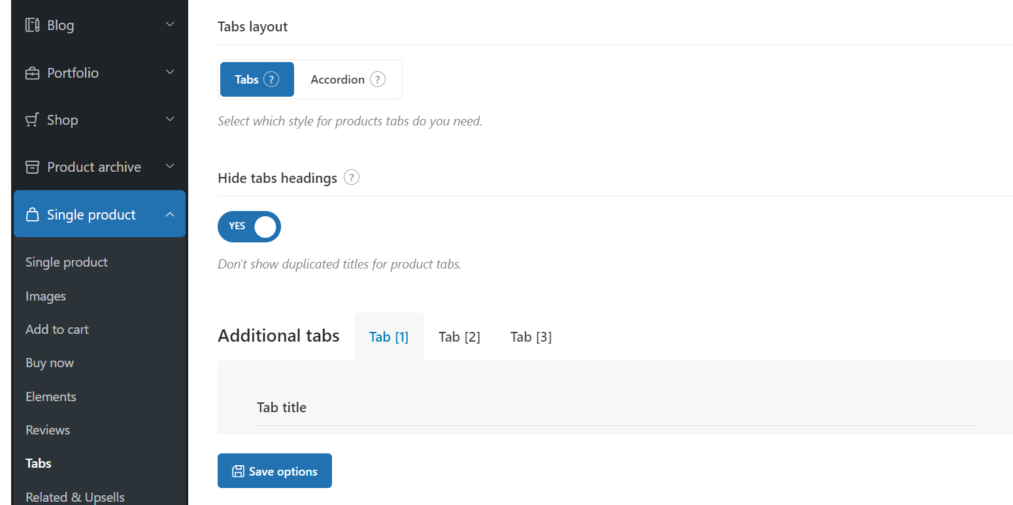Click the Product archive box icon

point(32,167)
